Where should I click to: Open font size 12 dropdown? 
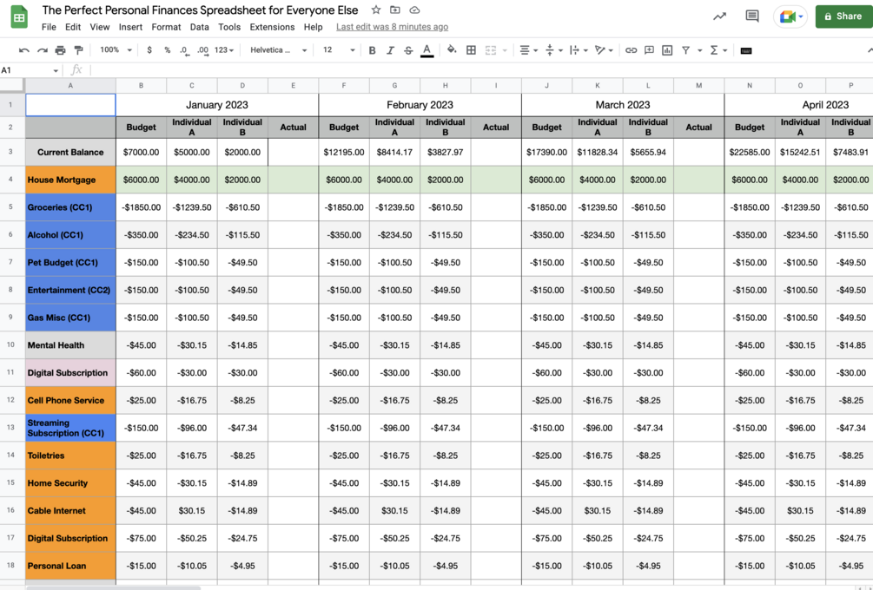pos(339,50)
